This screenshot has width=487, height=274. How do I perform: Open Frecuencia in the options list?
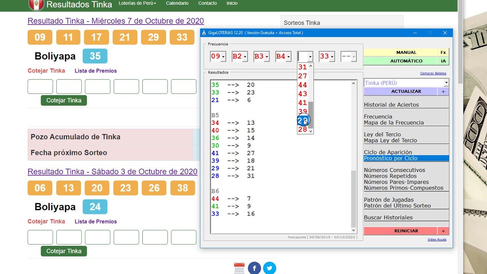(x=378, y=116)
